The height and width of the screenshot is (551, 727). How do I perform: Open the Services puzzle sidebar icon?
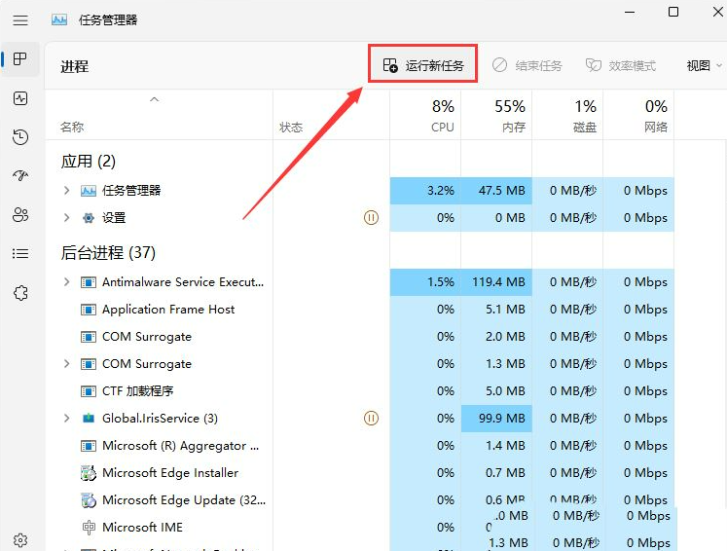(20, 293)
